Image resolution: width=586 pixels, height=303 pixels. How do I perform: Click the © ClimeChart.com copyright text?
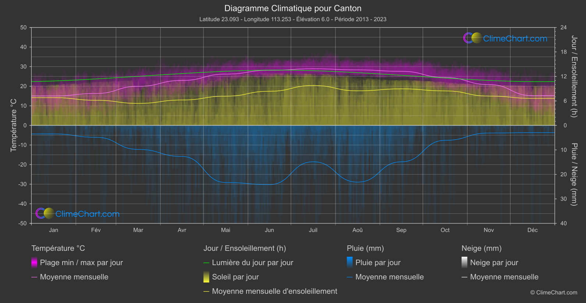coord(554,292)
